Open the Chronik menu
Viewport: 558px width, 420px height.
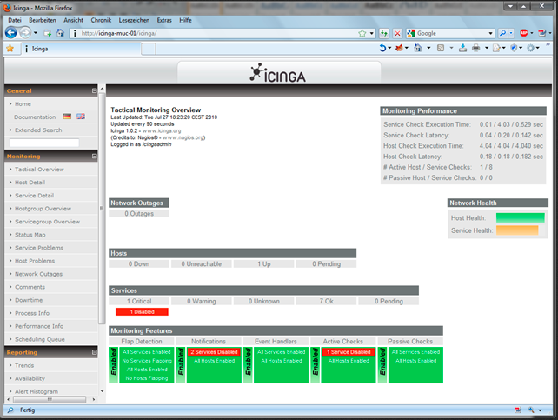(x=101, y=20)
